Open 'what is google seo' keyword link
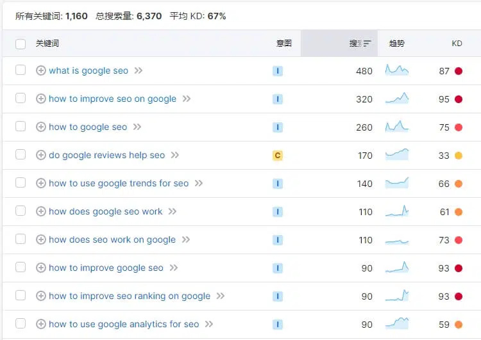 [89, 71]
